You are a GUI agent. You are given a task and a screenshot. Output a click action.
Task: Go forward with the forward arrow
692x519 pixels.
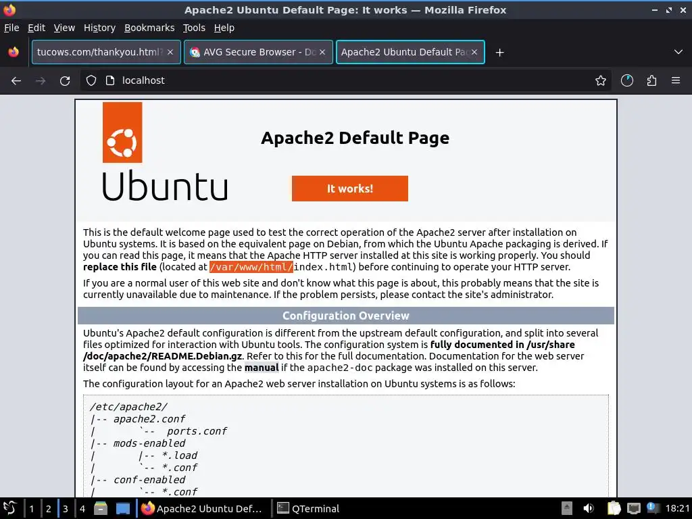pos(41,81)
